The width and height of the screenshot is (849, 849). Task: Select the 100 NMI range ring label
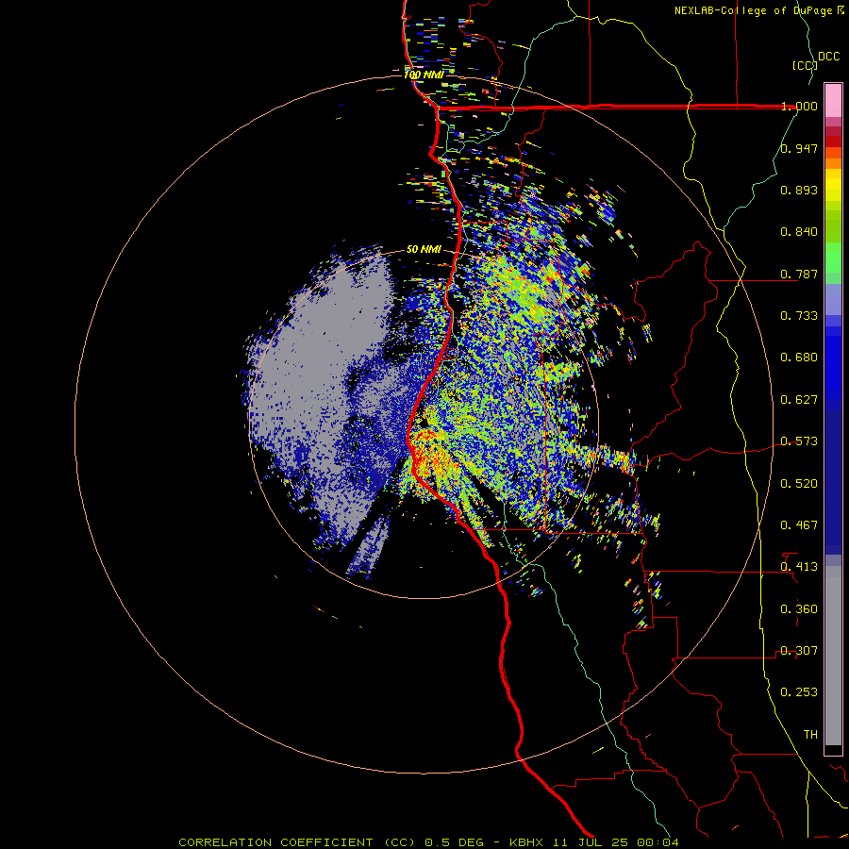tap(424, 75)
